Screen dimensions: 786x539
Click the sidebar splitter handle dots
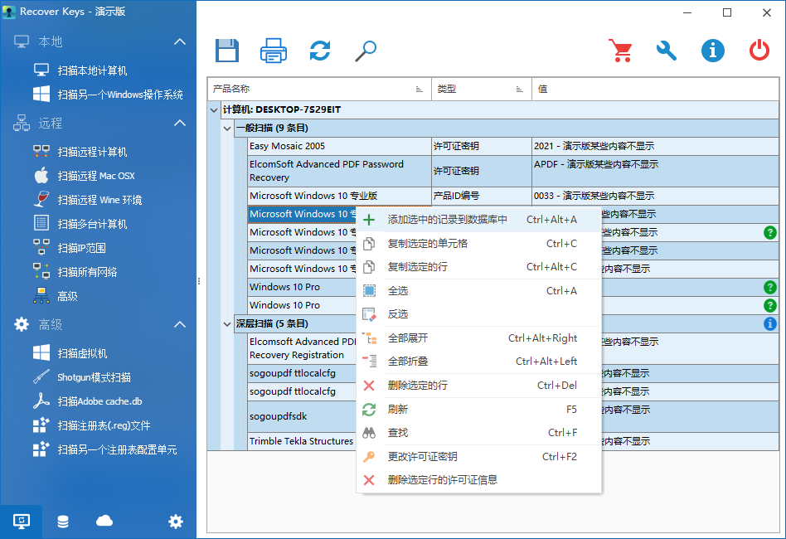[199, 281]
